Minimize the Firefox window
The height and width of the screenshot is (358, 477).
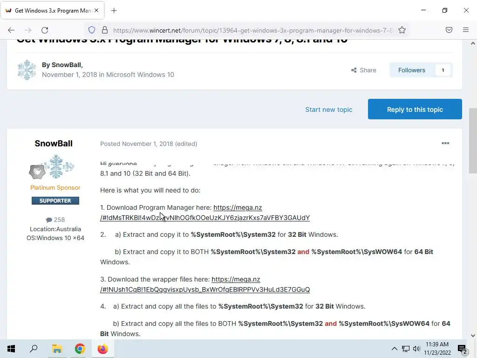tap(423, 10)
